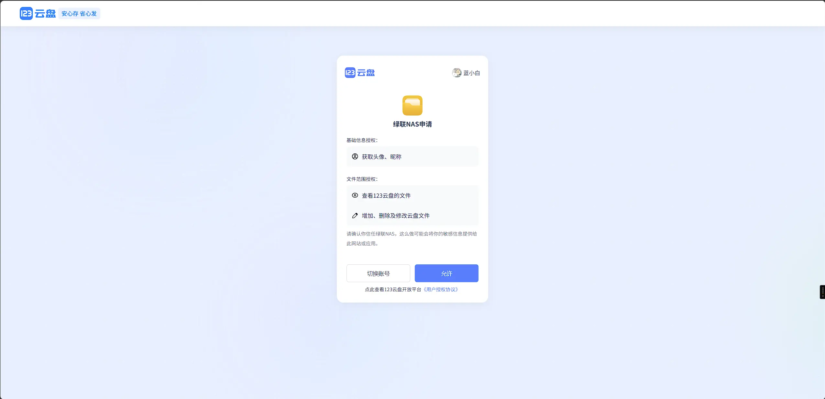Click the pencil icon beside 增加、删除及修改云盘文件
Viewport: 825px width, 399px height.
[x=355, y=216]
